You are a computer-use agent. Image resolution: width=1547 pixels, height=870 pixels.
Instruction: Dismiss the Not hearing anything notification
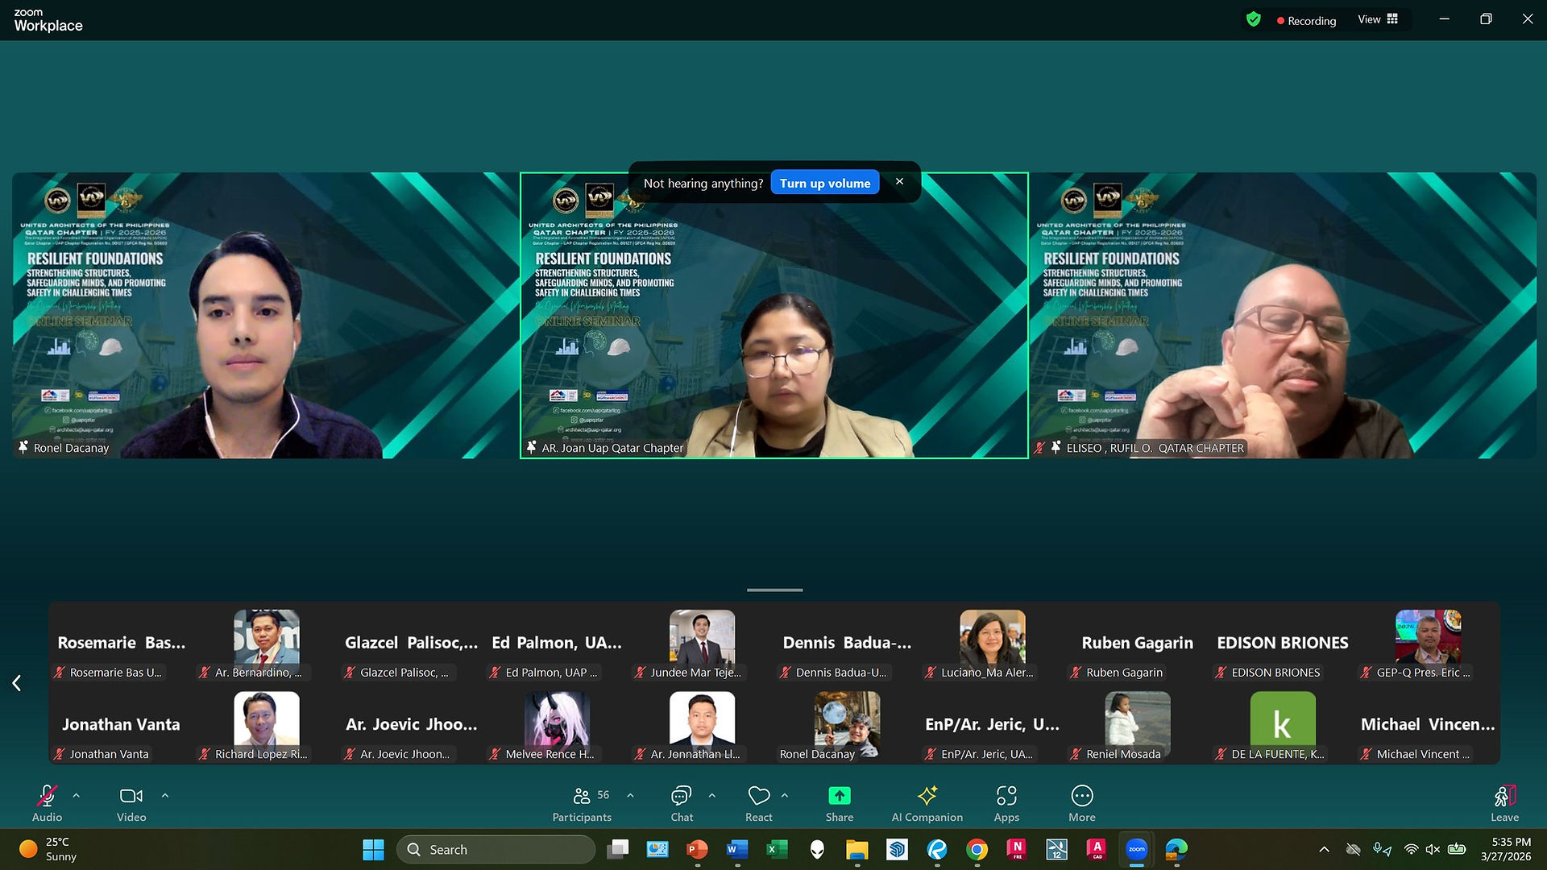click(899, 182)
